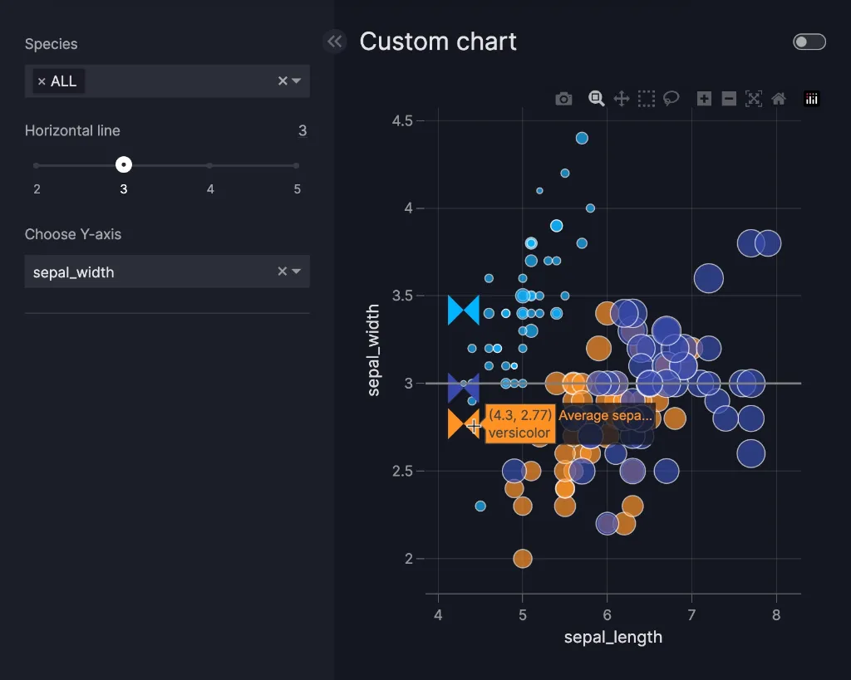The height and width of the screenshot is (680, 851).
Task: Clear the sepal_width Y-axis selection
Action: [282, 272]
